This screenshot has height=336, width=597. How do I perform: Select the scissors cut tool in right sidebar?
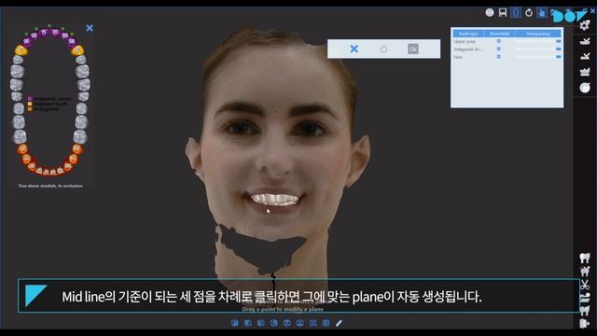point(585,284)
